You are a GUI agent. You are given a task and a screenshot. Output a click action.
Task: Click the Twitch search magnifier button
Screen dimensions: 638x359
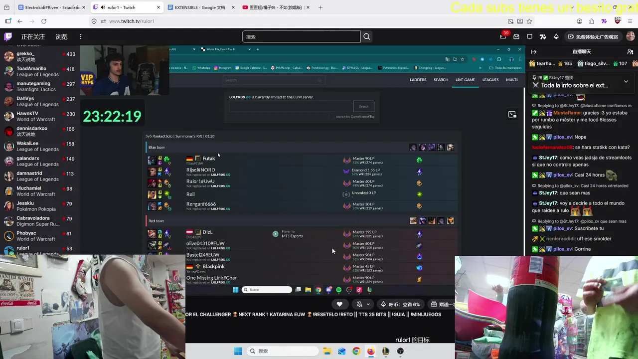[x=367, y=36]
